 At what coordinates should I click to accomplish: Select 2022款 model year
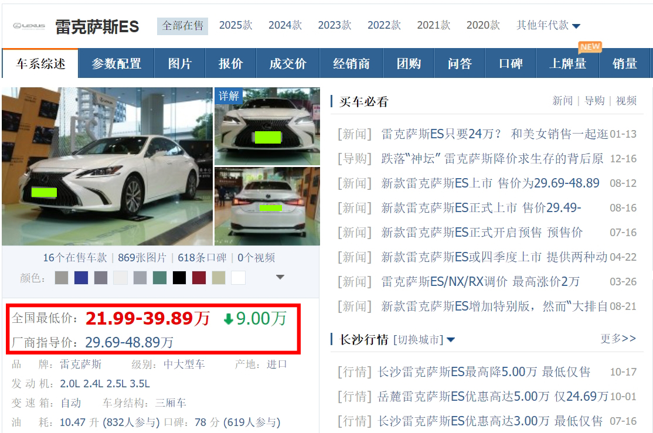(x=385, y=25)
